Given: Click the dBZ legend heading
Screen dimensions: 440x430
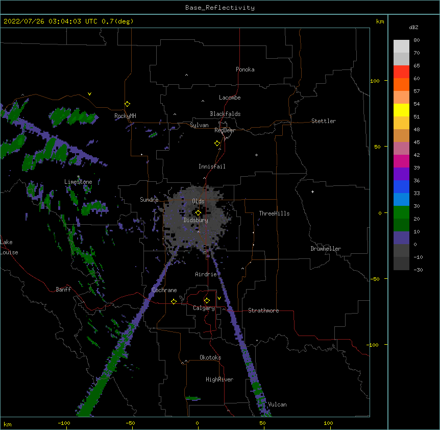Looking at the screenshot, I should click(x=413, y=28).
